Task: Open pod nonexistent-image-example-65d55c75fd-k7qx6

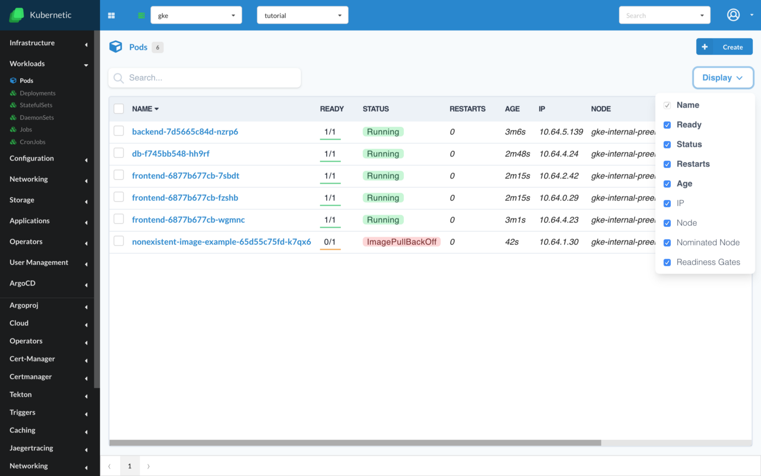Action: click(x=221, y=242)
